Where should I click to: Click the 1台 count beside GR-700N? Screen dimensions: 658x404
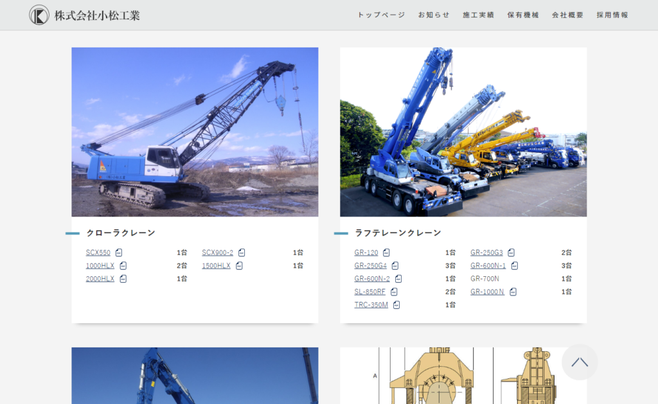(567, 279)
